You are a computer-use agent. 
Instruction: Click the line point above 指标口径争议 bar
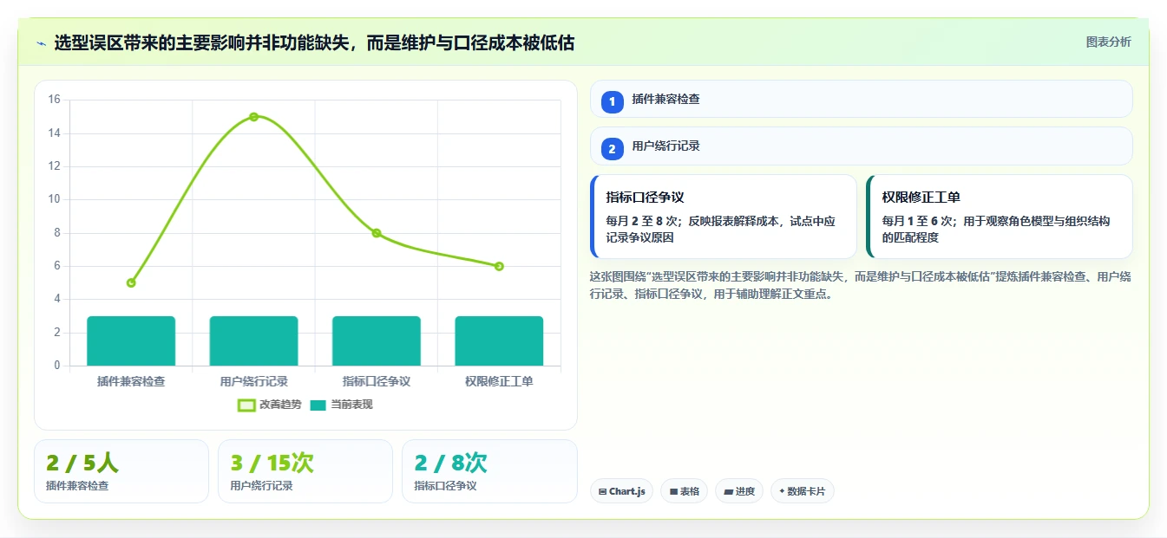pos(377,233)
